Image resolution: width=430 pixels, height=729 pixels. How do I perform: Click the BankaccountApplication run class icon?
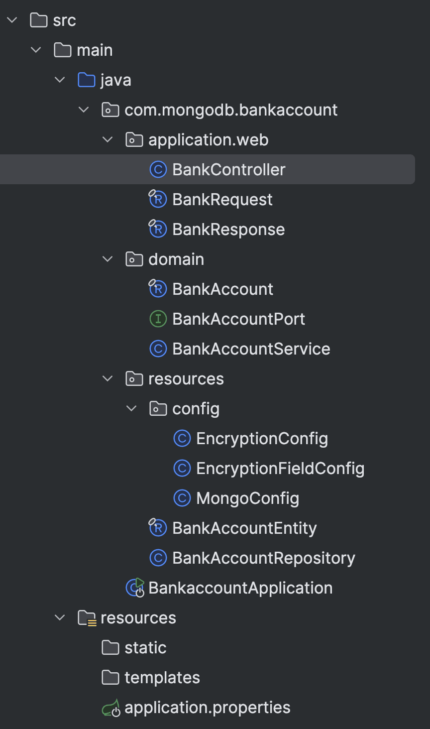[x=135, y=588]
